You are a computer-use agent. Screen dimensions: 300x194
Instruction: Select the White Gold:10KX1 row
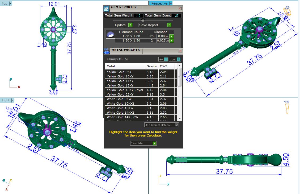(141, 104)
